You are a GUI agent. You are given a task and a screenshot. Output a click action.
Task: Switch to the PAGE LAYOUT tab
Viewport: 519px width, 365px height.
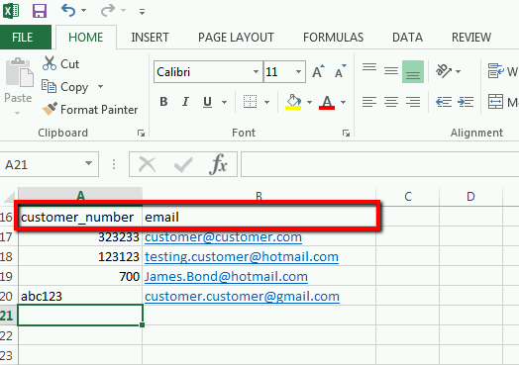coord(236,38)
